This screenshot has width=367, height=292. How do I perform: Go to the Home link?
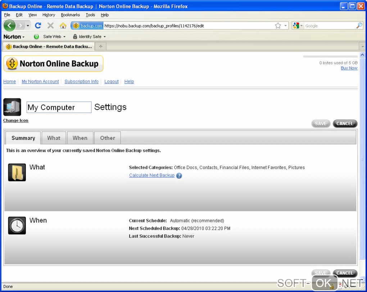10,81
